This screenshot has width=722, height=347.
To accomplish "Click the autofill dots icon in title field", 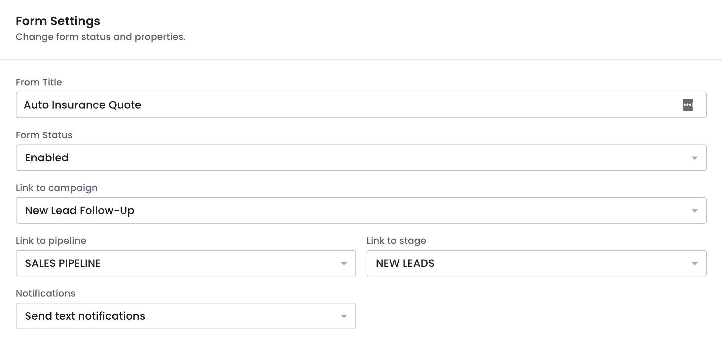I will coord(688,105).
